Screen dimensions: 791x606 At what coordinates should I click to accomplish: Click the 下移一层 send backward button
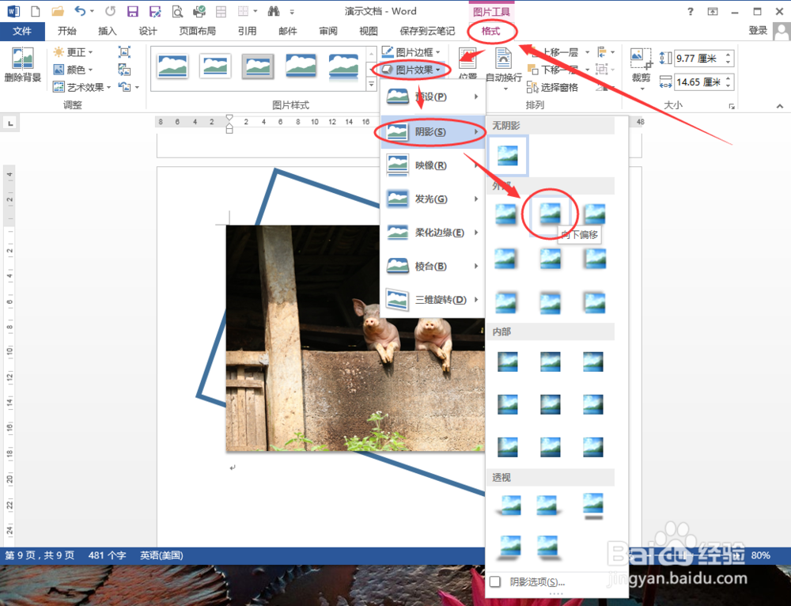553,70
